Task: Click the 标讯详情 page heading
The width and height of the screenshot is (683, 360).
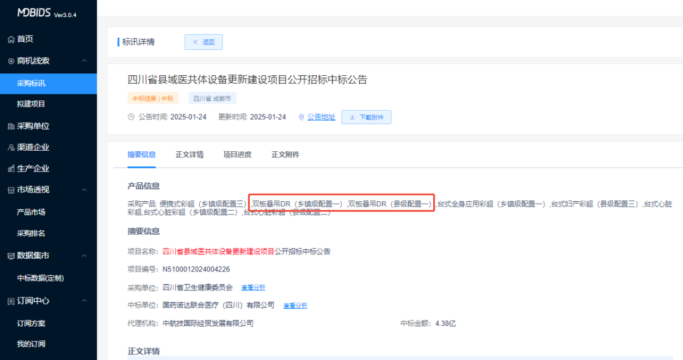Action: (138, 42)
